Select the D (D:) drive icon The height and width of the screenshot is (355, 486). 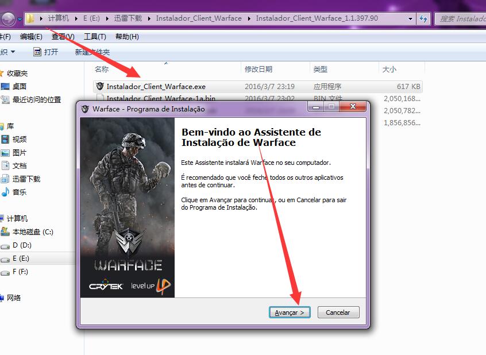point(5,245)
